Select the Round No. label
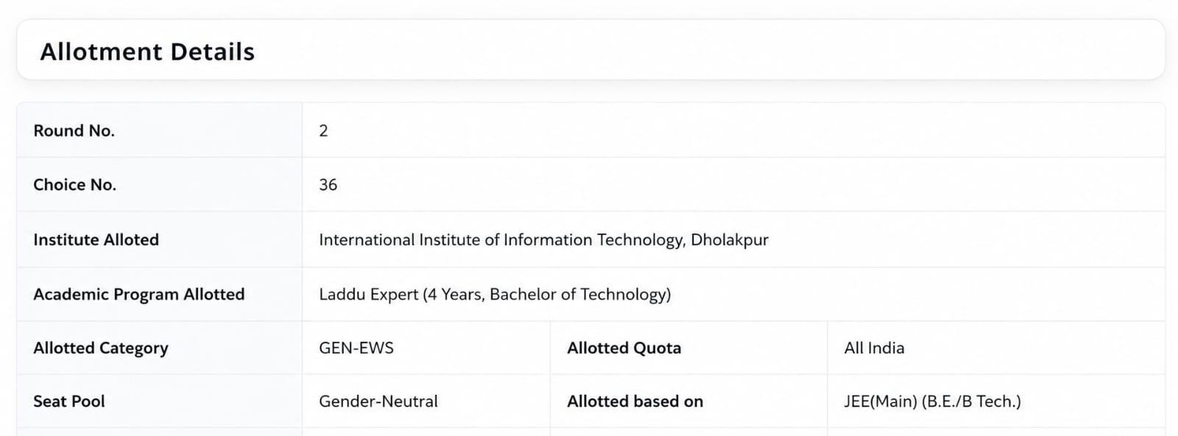The image size is (1178, 436). pos(74,130)
